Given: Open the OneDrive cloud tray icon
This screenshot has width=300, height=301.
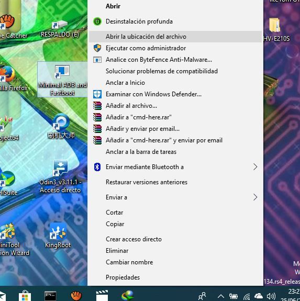Looking at the screenshot, I should click(x=258, y=296).
